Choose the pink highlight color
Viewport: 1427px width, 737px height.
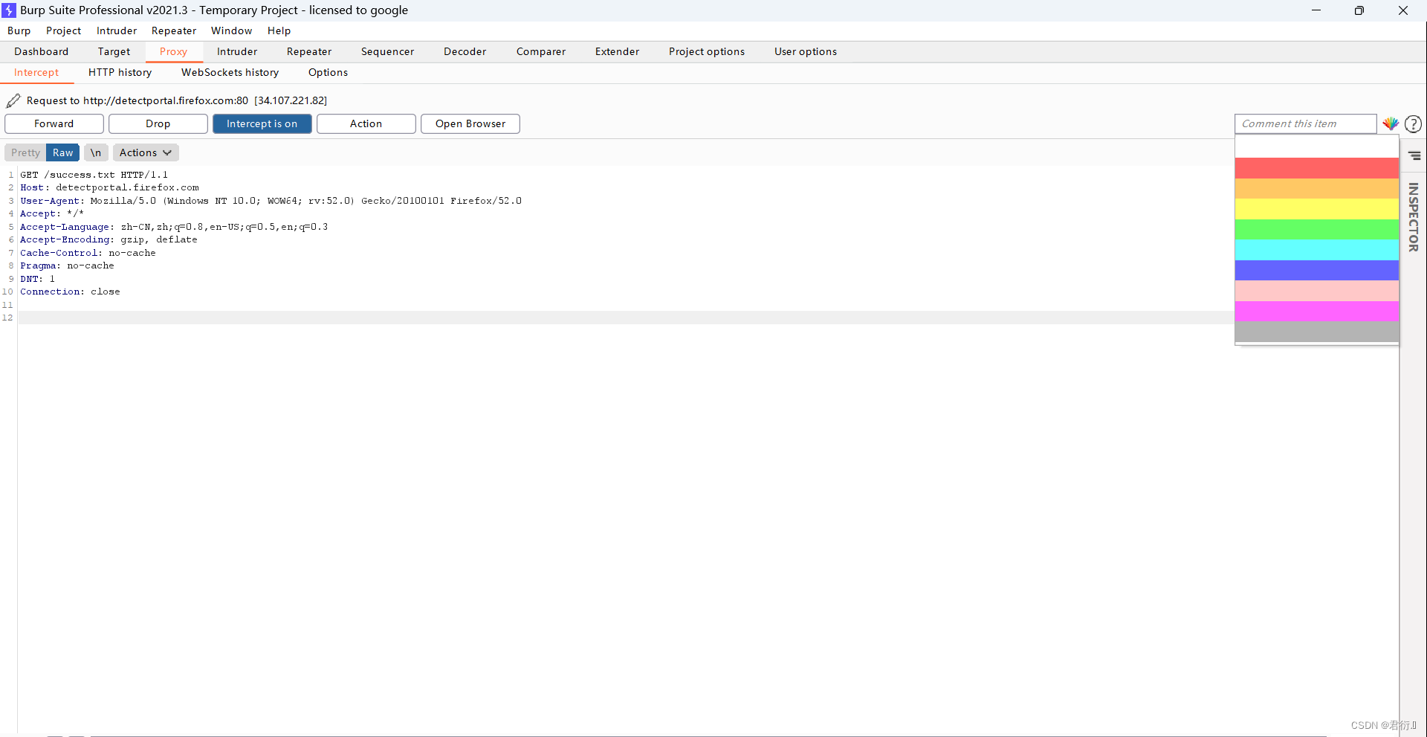(x=1316, y=291)
